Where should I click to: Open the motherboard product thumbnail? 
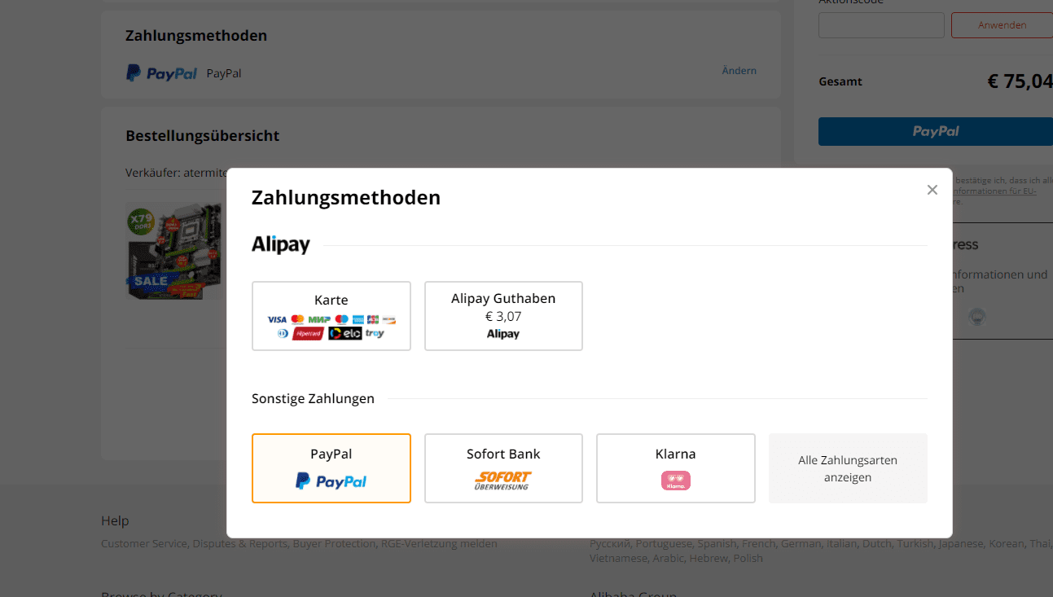coord(174,251)
